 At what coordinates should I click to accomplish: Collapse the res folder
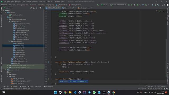6,72
